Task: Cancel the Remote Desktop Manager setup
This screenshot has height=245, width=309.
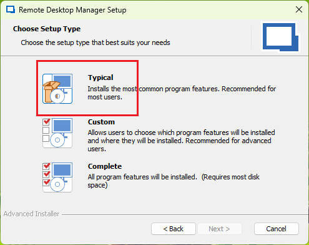Action: coord(276,229)
